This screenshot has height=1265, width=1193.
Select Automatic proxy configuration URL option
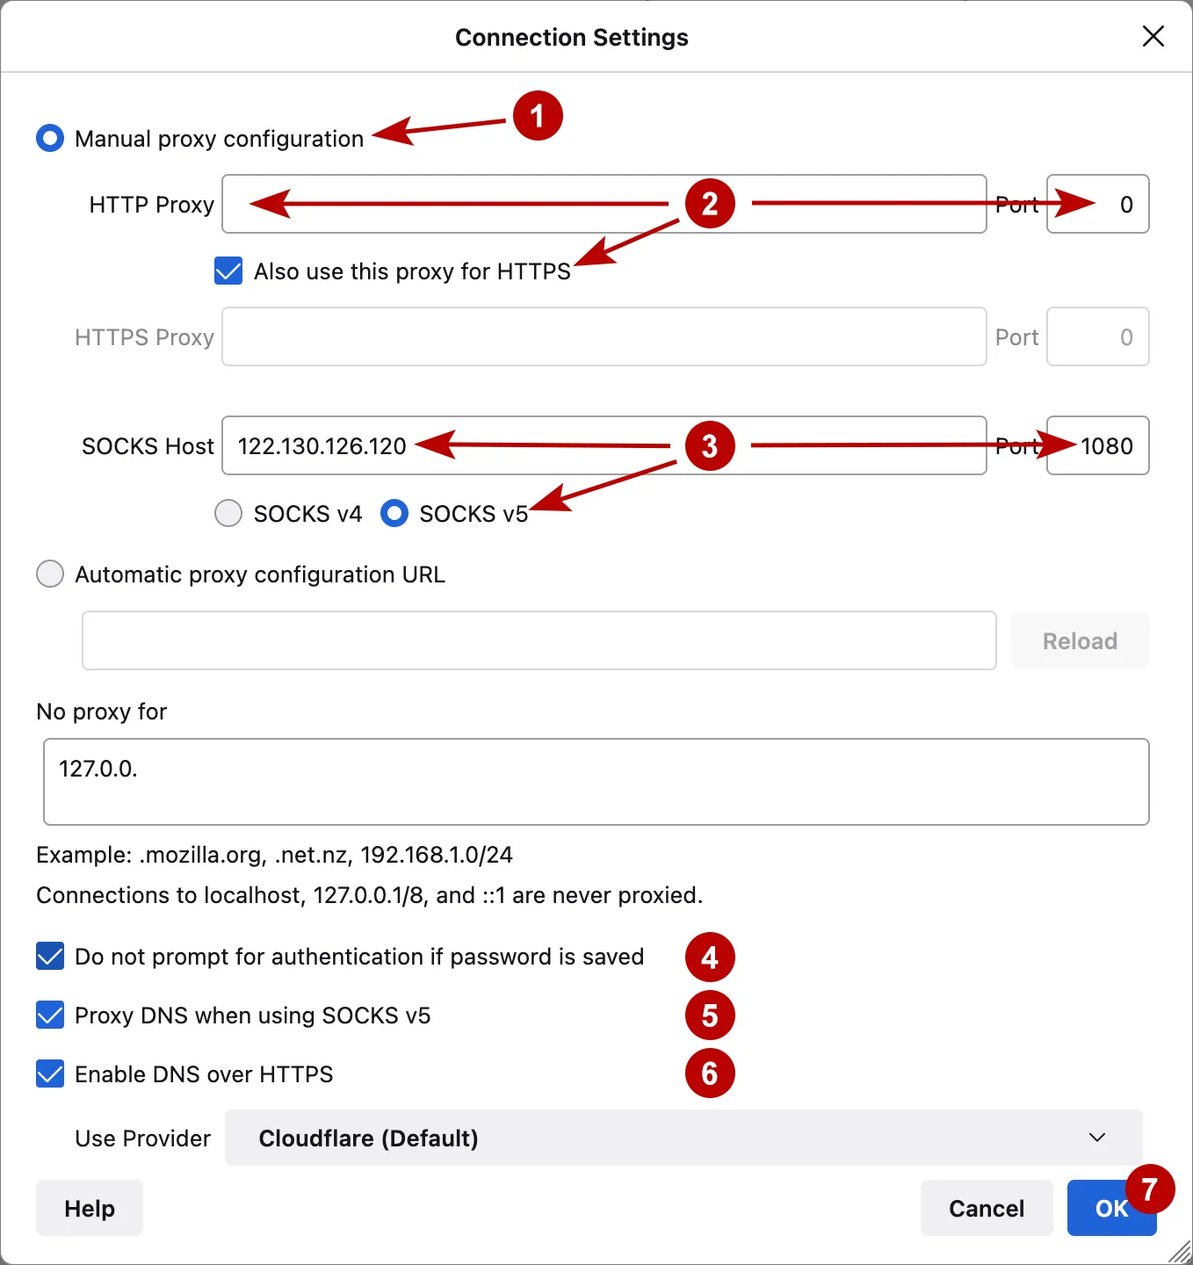pos(50,574)
